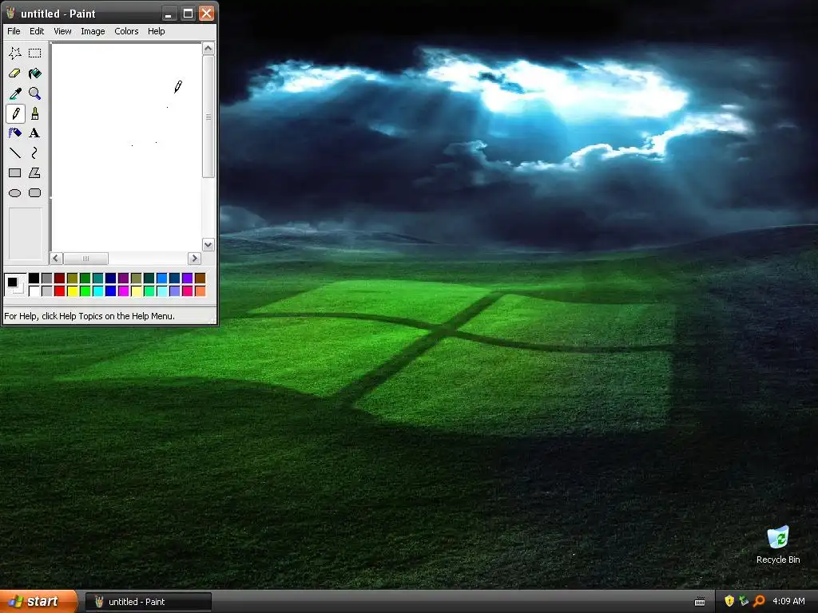Pick the white color swatch
818x613 pixels.
(x=34, y=291)
